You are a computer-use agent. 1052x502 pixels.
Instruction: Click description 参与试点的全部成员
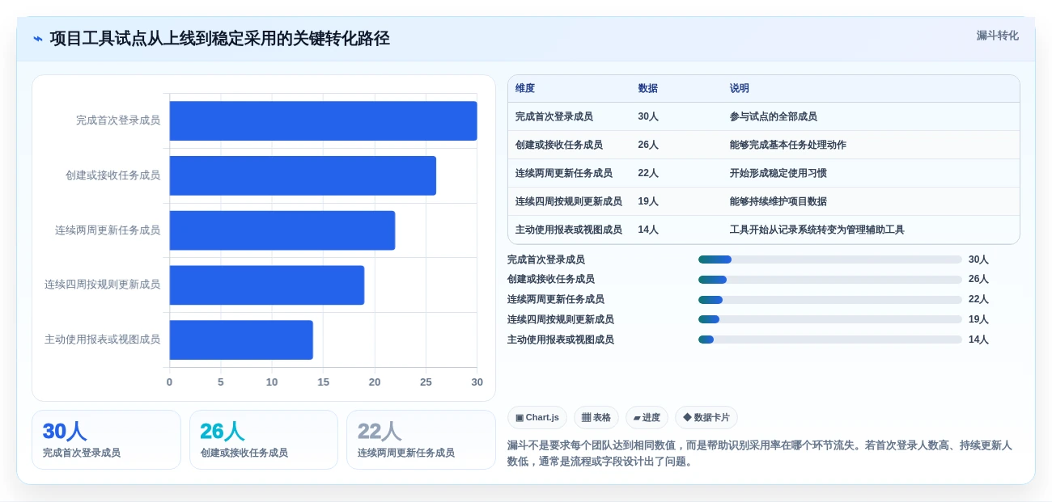pyautogui.click(x=774, y=116)
